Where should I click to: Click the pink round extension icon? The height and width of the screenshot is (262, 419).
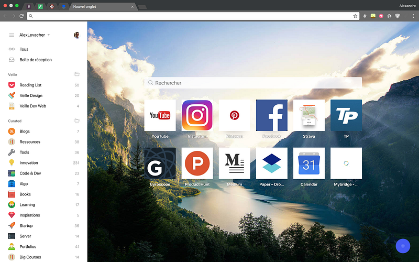(x=381, y=16)
